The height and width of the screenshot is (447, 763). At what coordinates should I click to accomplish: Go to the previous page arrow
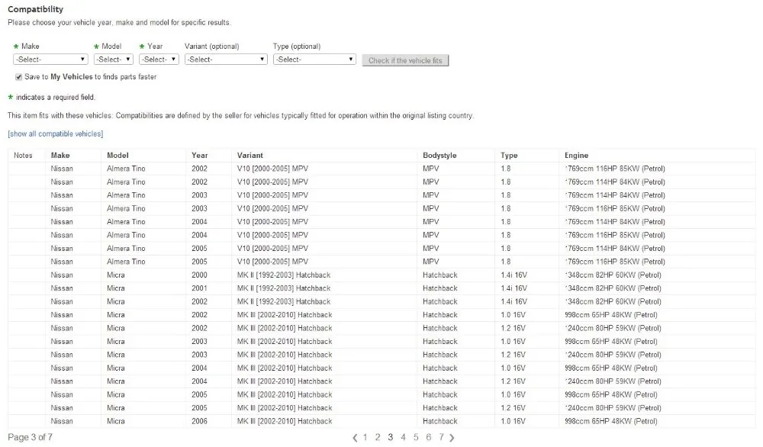coord(355,438)
